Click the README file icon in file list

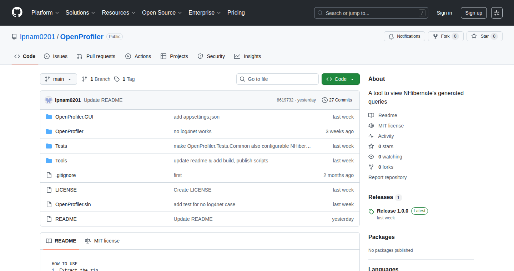[x=49, y=219]
